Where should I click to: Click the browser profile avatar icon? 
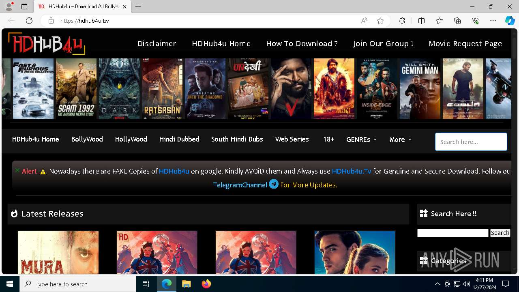pos(9,6)
